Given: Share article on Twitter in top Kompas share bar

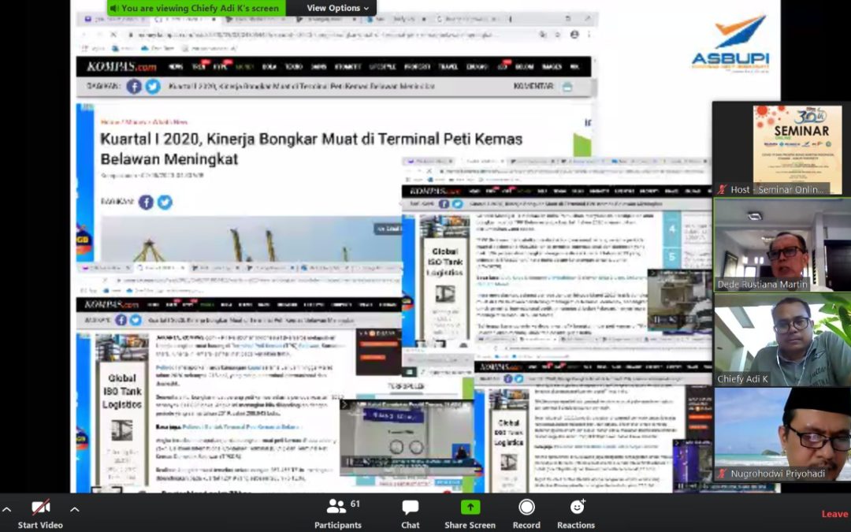Looking at the screenshot, I should [x=153, y=87].
